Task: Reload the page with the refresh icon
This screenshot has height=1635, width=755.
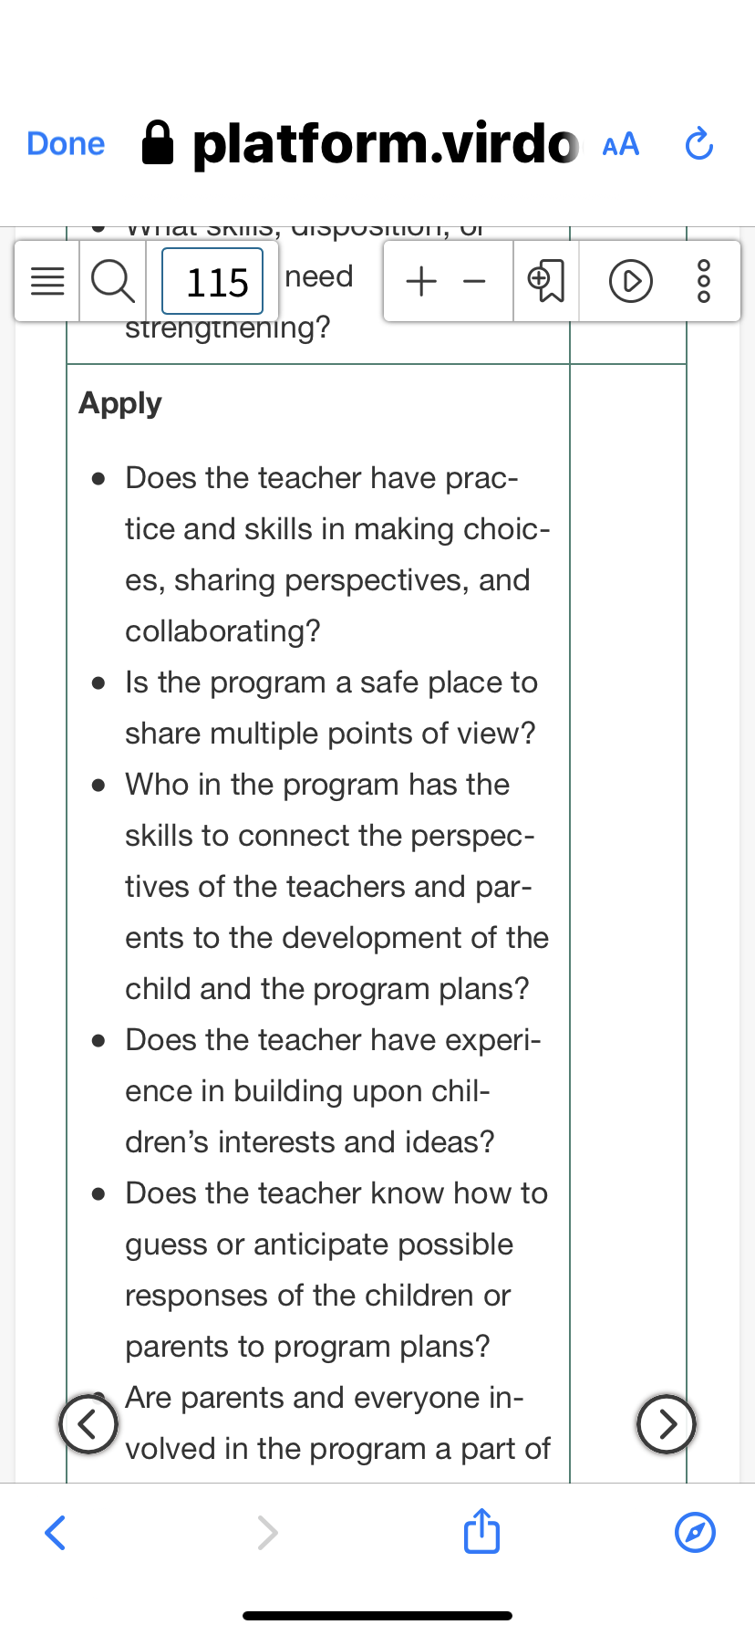Action: click(x=698, y=144)
